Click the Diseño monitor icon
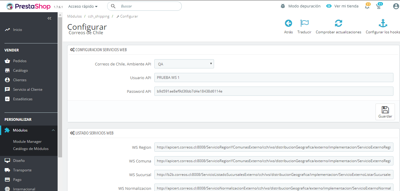 coord(7,161)
